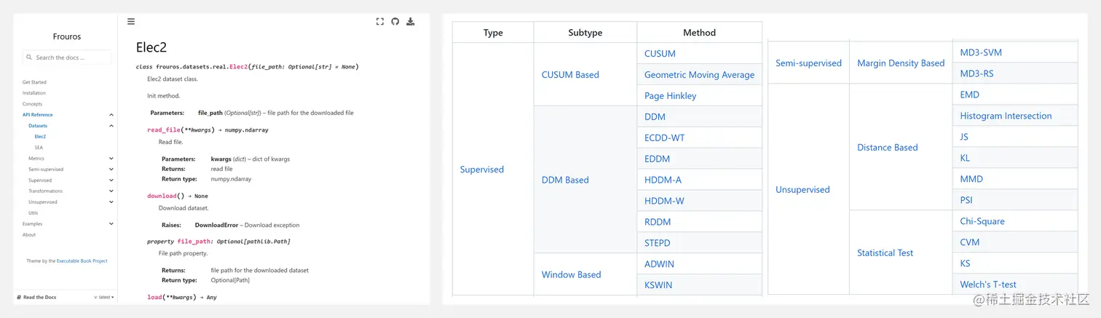Follow the Executable Book Project link
Viewport: 1101px width, 318px height.
[x=82, y=261]
